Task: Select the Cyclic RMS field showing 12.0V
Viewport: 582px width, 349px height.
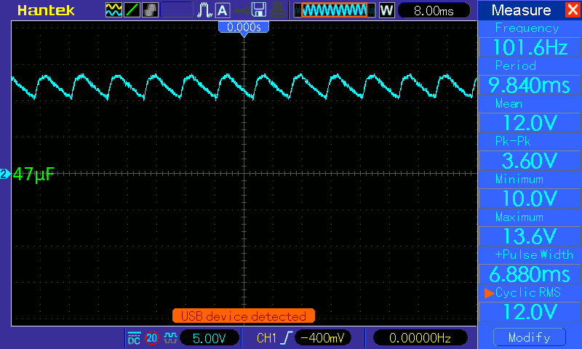Action: pos(530,312)
